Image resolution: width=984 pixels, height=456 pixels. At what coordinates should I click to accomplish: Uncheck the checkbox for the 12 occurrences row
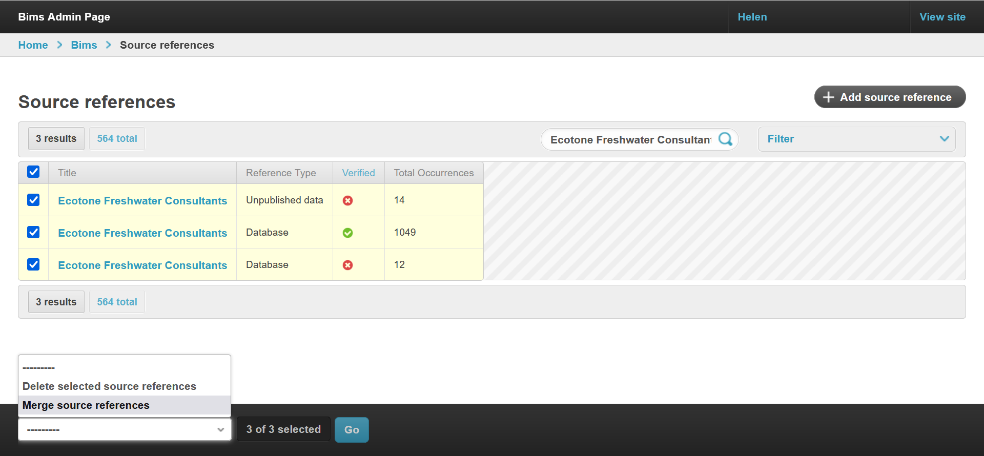pyautogui.click(x=33, y=264)
